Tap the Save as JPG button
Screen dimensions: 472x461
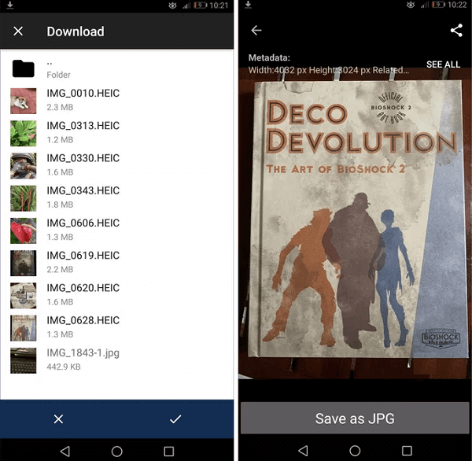tap(355, 419)
